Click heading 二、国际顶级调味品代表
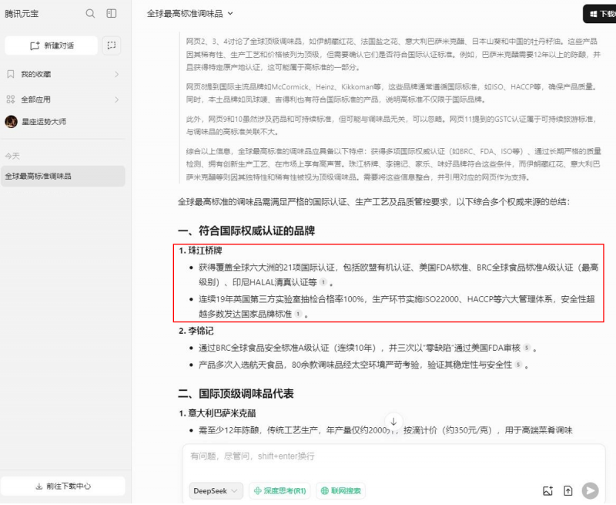This screenshot has width=616, height=505. [x=236, y=394]
